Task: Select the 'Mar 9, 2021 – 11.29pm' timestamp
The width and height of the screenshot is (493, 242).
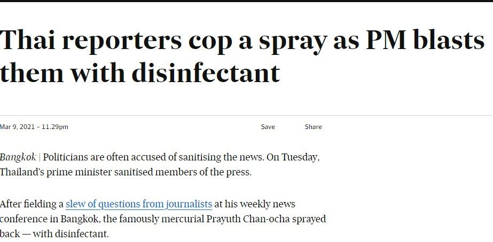Action: click(34, 127)
